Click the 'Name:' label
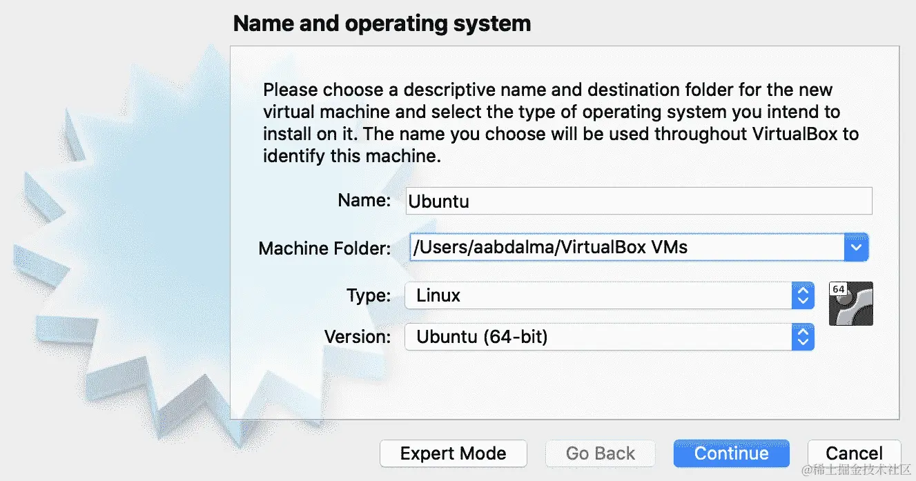916x481 pixels. tap(364, 200)
